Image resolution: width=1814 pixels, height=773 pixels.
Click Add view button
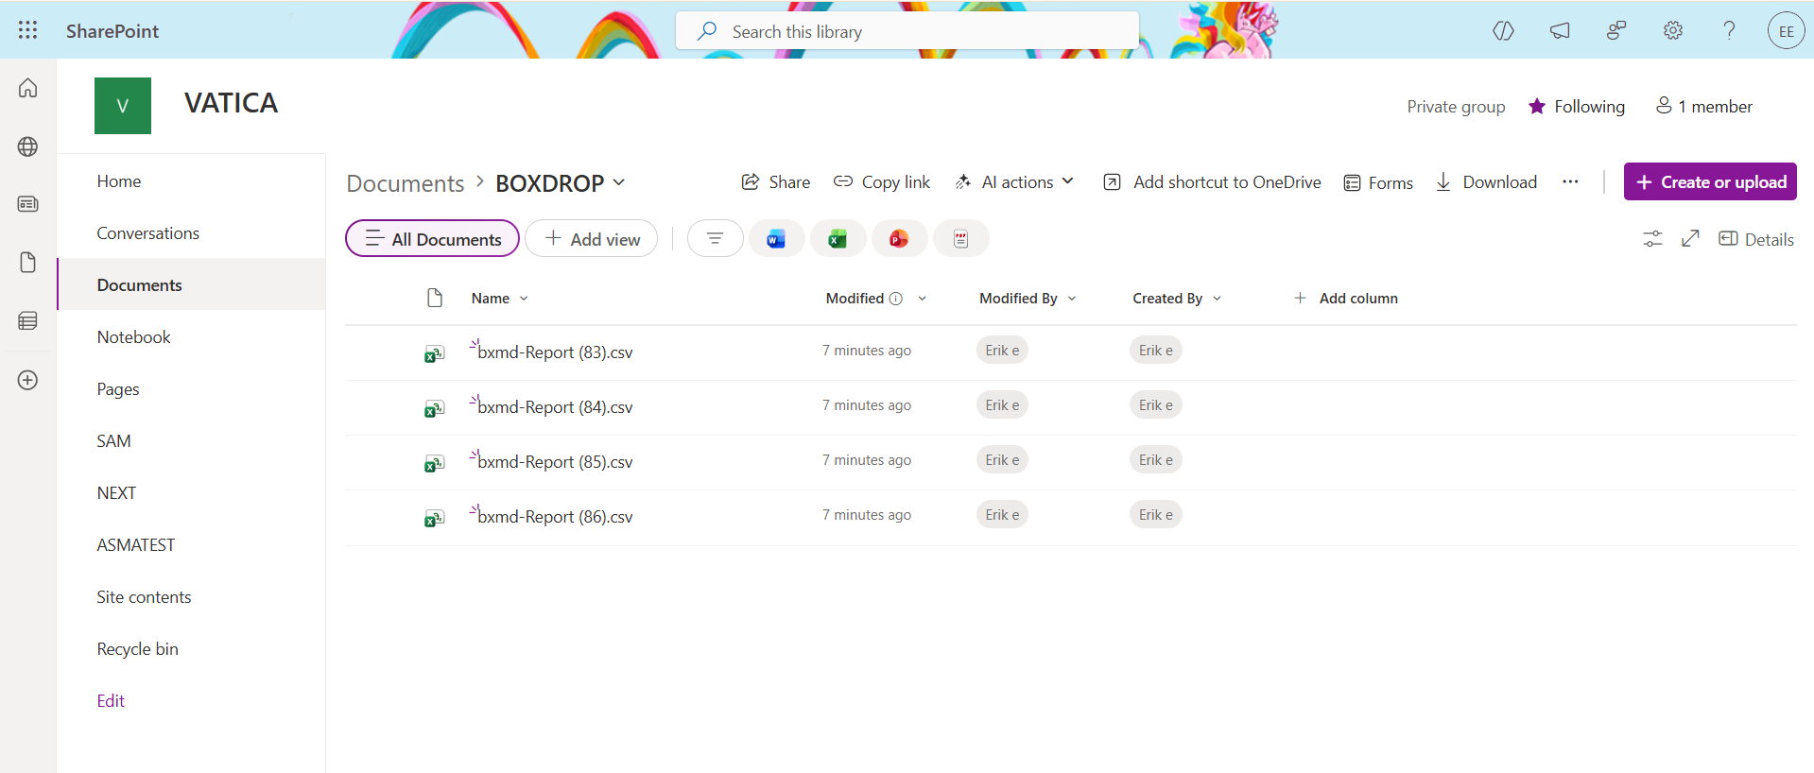coord(592,239)
